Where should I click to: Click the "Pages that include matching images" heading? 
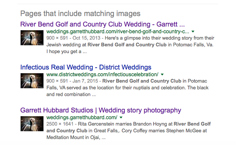coord(81,13)
